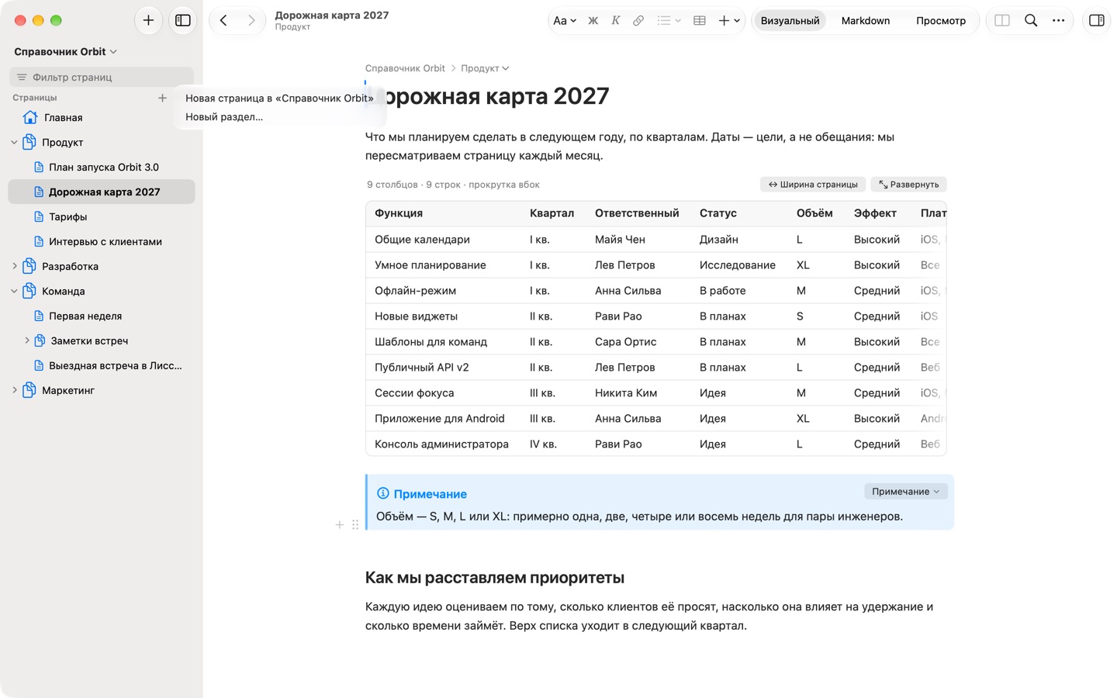Open the План запуска Orbit 3.0 page
This screenshot has height=698, width=1117.
(102, 168)
